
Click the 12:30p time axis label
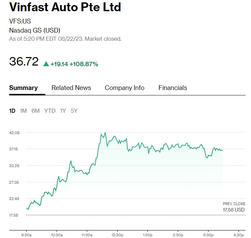click(117, 235)
